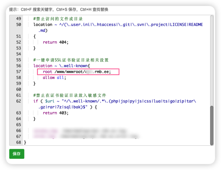
Task: Click the 'location ~ ^/(\.user.ini' line
Action: click(118, 25)
